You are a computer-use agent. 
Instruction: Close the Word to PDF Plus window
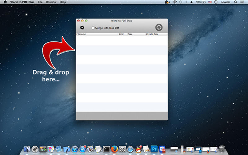[79, 21]
